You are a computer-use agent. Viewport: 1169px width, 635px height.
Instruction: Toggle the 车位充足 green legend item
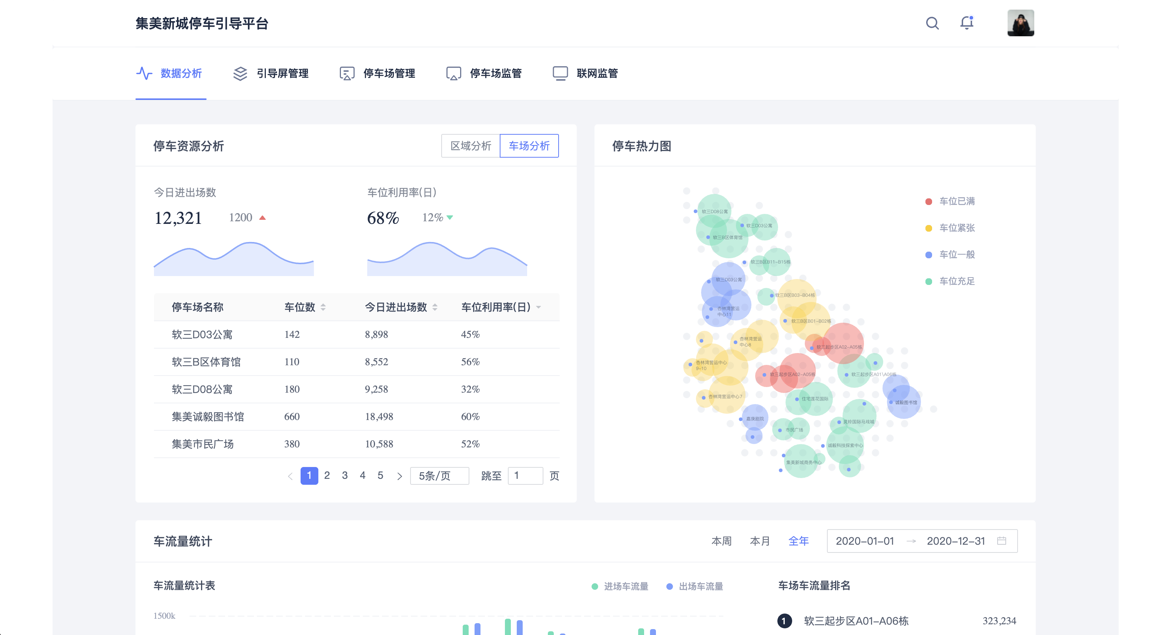click(x=950, y=281)
